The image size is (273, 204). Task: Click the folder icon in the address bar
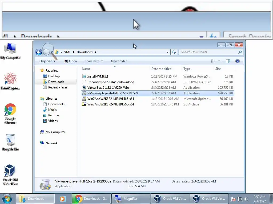[x=57, y=52]
